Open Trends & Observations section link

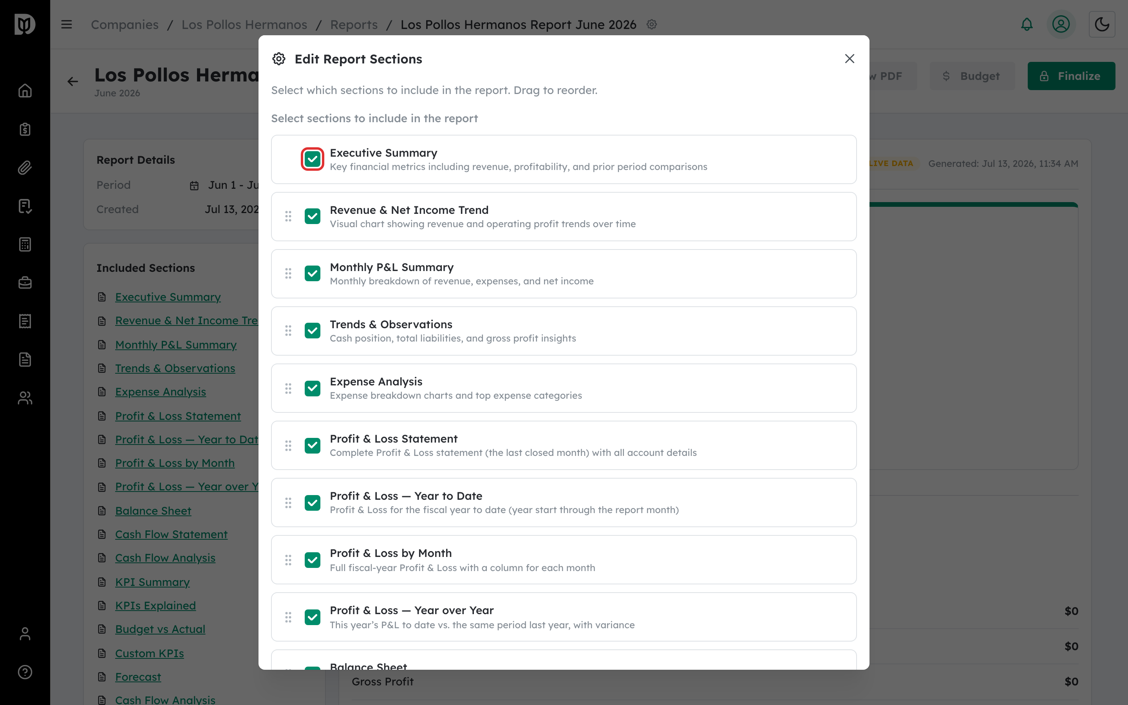pos(175,368)
